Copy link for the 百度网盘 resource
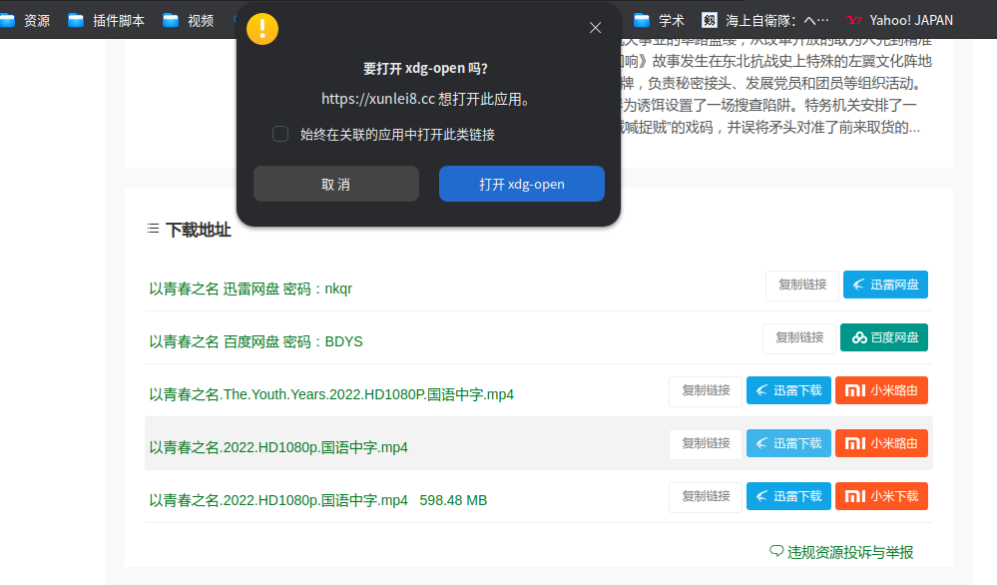Image resolution: width=997 pixels, height=585 pixels. tap(798, 337)
